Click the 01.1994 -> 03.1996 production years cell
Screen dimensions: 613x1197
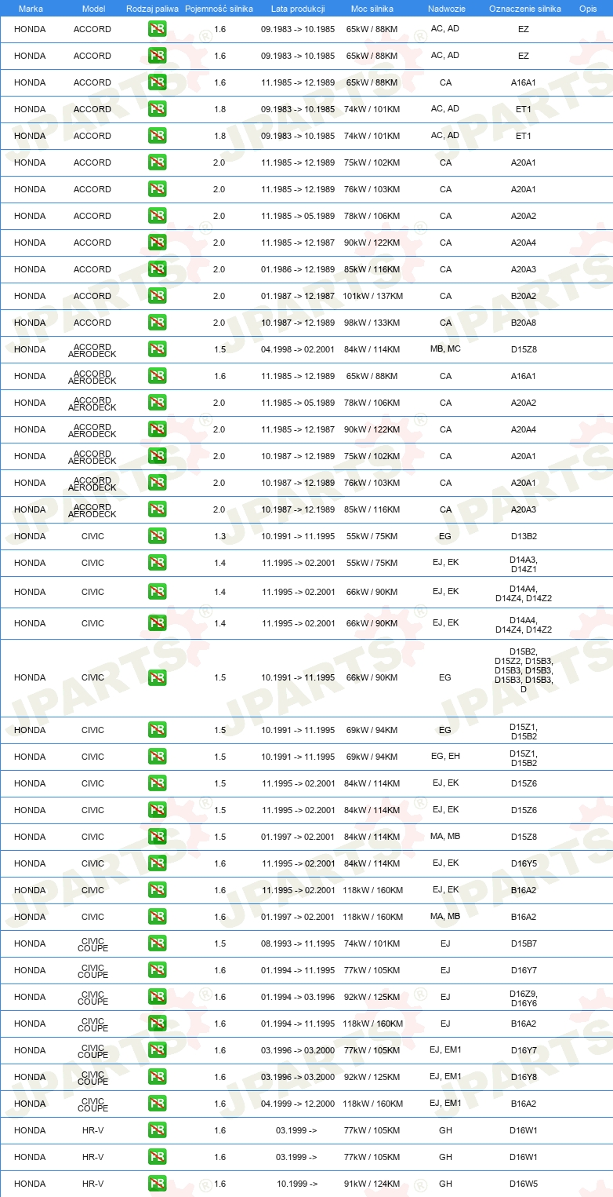[x=298, y=997]
